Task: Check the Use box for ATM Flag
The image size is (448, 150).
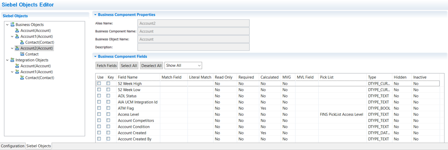Action: pyautogui.click(x=99, y=108)
